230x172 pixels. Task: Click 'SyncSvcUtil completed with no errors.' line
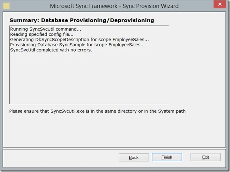pos(51,50)
